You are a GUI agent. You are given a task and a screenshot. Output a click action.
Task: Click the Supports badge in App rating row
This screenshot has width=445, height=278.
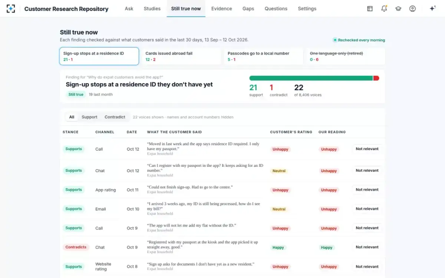point(73,190)
